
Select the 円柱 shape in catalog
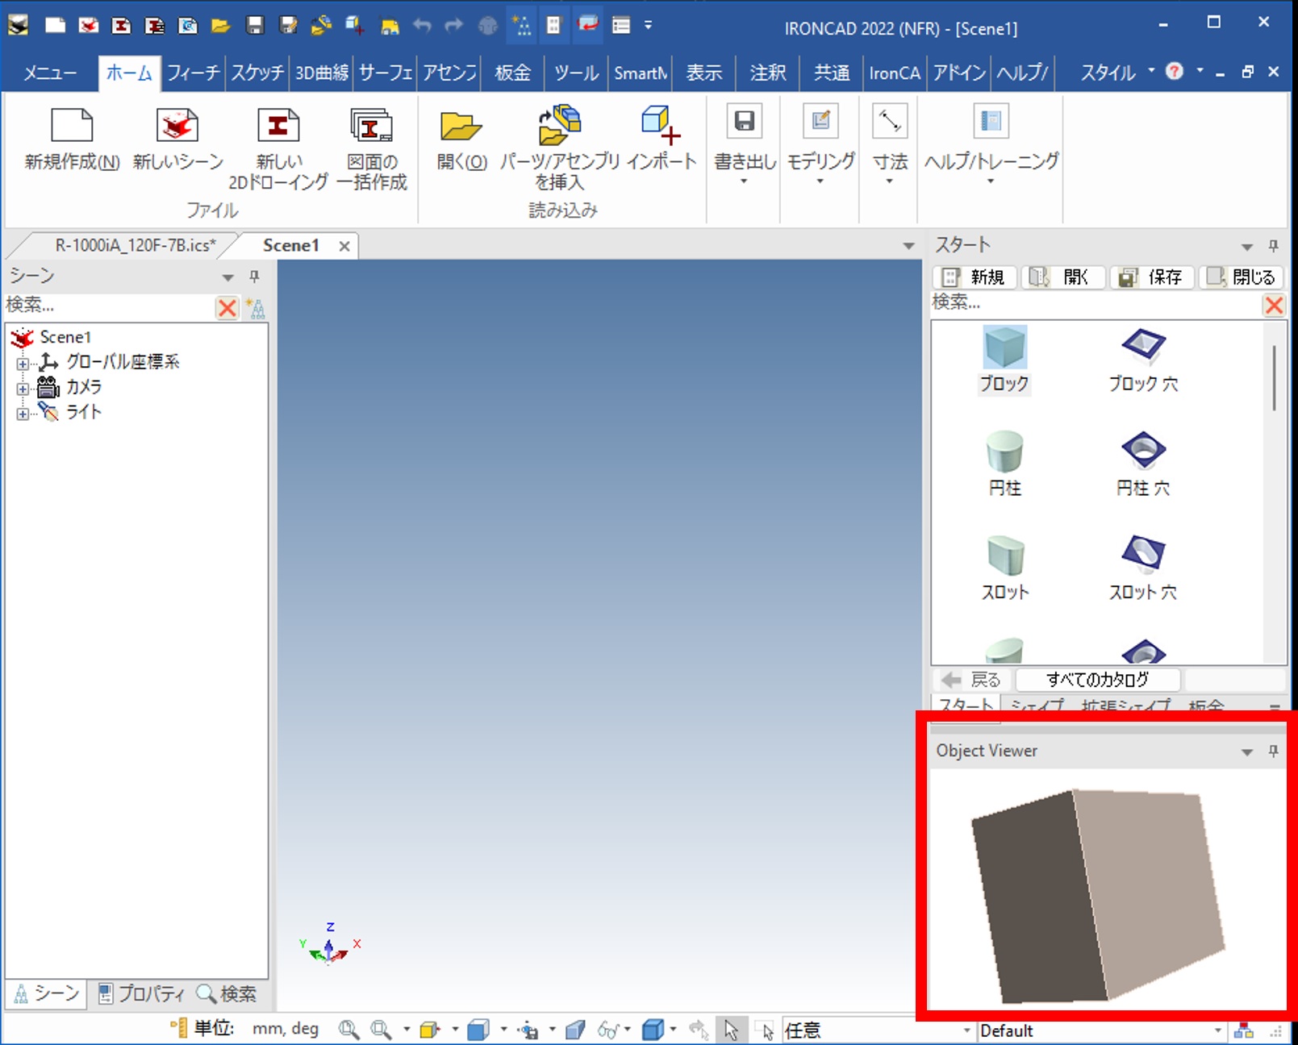click(1004, 464)
